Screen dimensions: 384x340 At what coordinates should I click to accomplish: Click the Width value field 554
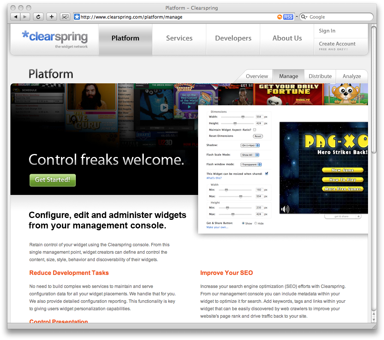coord(259,117)
